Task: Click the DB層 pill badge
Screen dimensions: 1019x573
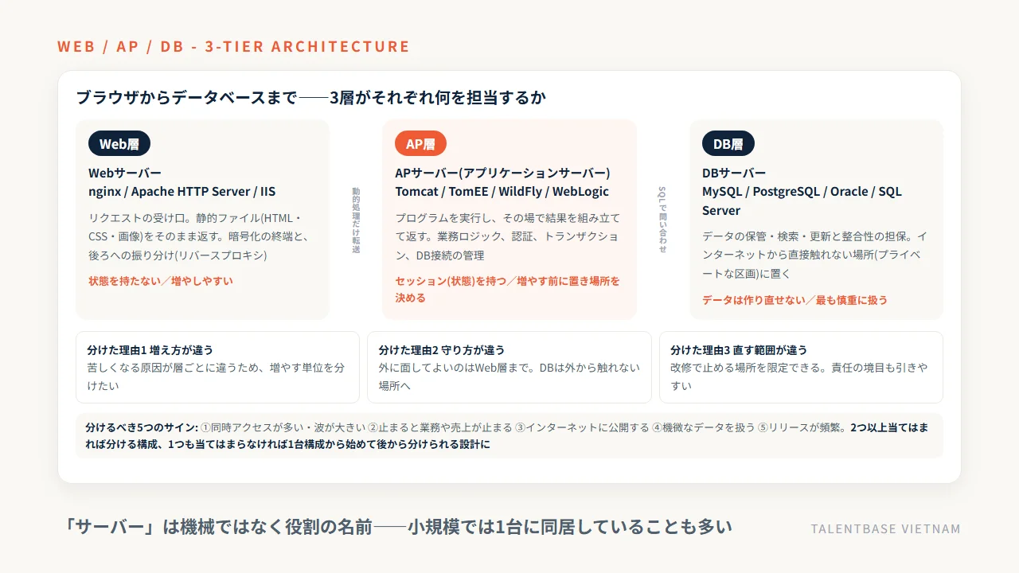Action: 728,144
